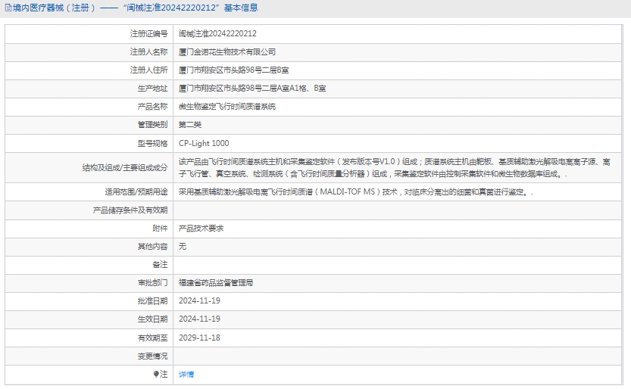Open the 详情 link
This screenshot has height=389, width=631.
tap(186, 374)
